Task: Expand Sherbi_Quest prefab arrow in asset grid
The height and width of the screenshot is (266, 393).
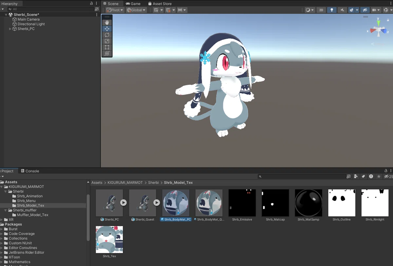Action: click(x=157, y=203)
